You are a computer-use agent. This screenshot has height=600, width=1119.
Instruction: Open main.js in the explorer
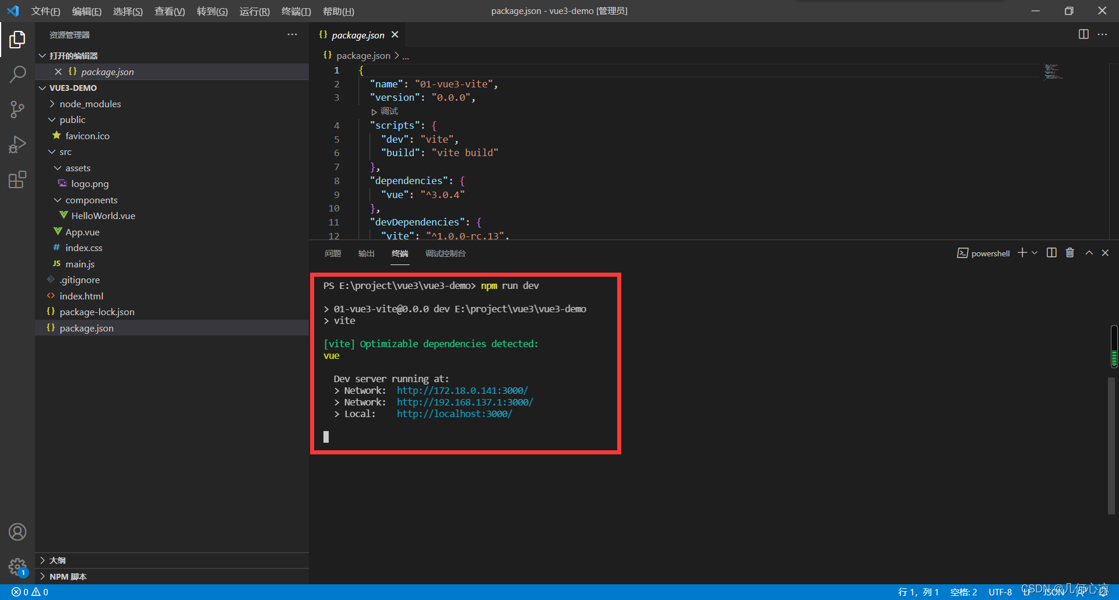(172, 264)
